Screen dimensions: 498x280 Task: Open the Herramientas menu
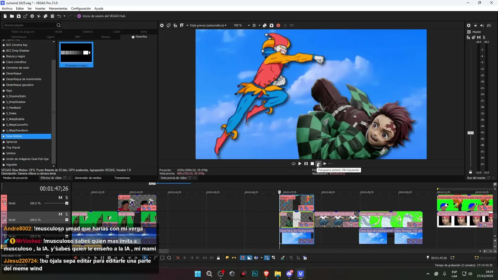coord(58,9)
